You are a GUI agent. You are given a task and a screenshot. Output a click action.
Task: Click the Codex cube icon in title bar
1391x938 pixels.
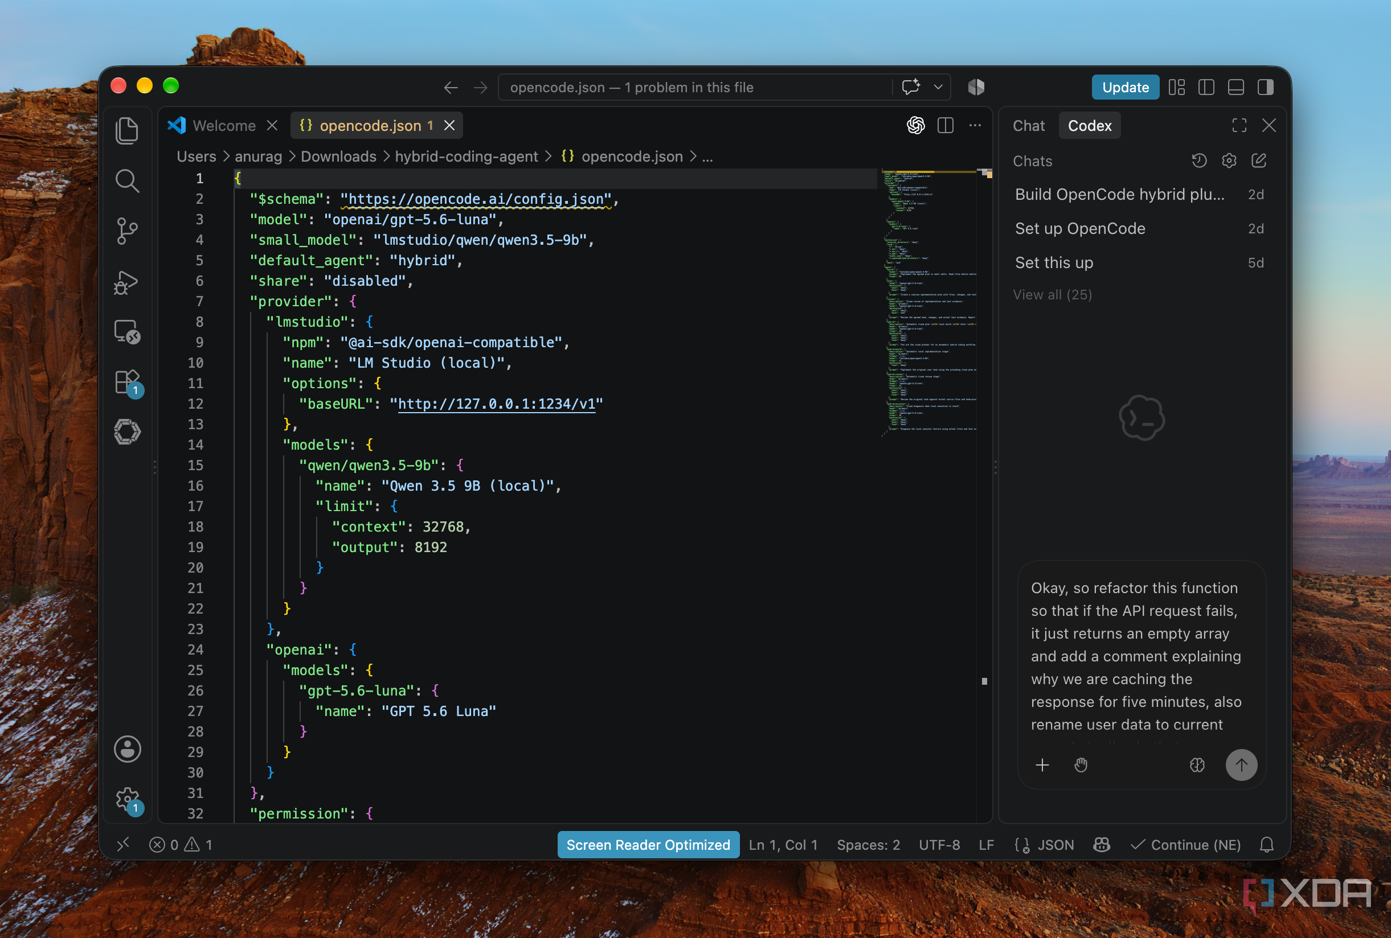[x=976, y=87]
